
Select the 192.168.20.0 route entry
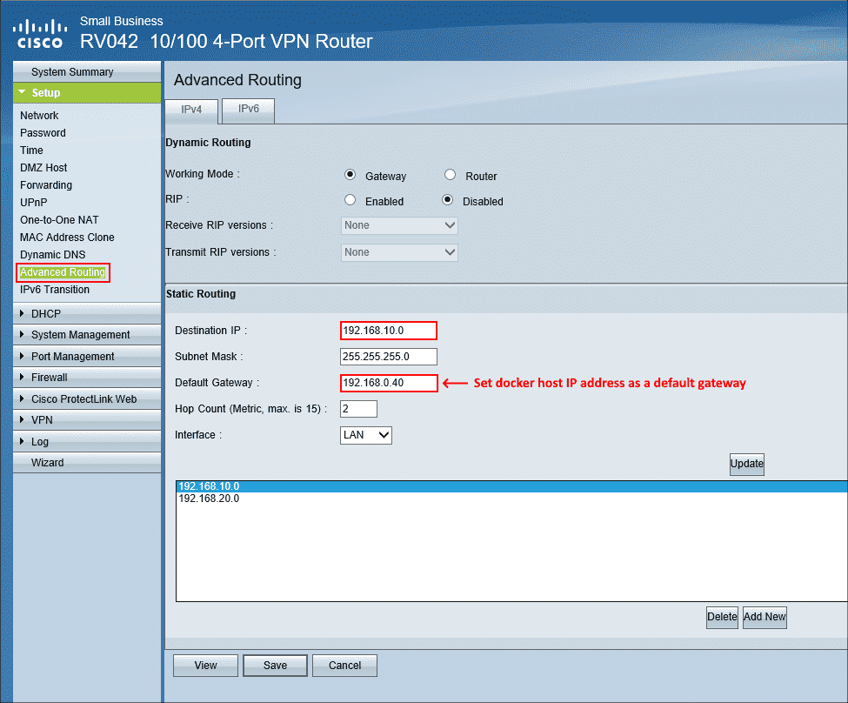point(209,499)
